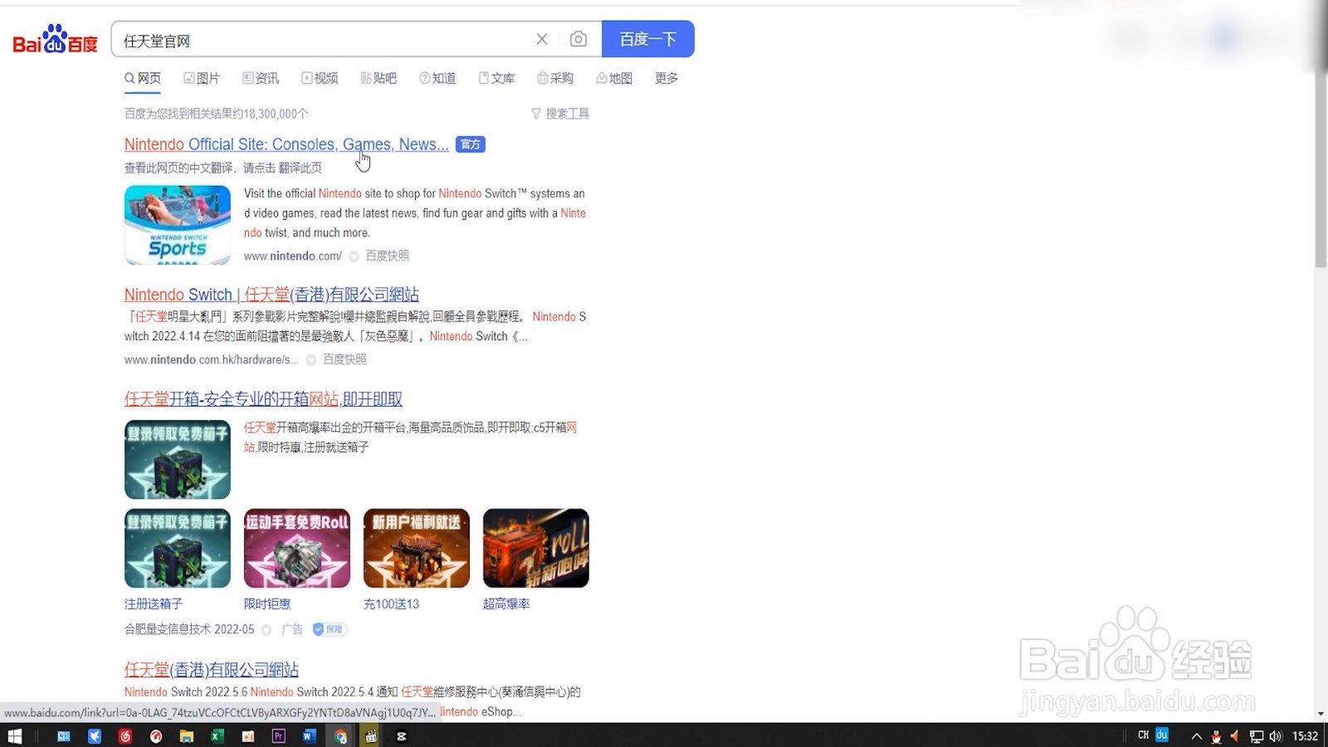Open Premiere Pro from taskbar

coord(278,735)
